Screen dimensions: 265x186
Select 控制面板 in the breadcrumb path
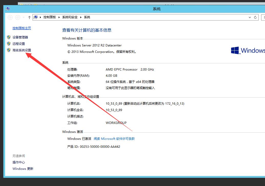(x=50, y=17)
